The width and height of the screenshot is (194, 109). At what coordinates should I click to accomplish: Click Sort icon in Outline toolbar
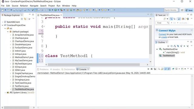[175, 46]
